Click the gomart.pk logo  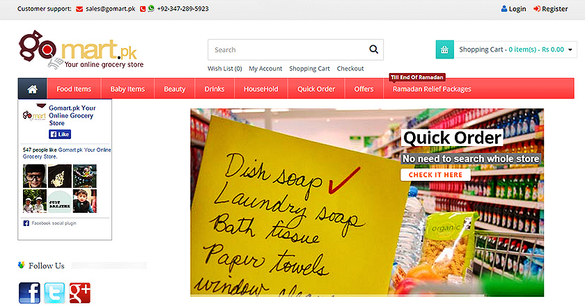click(81, 49)
